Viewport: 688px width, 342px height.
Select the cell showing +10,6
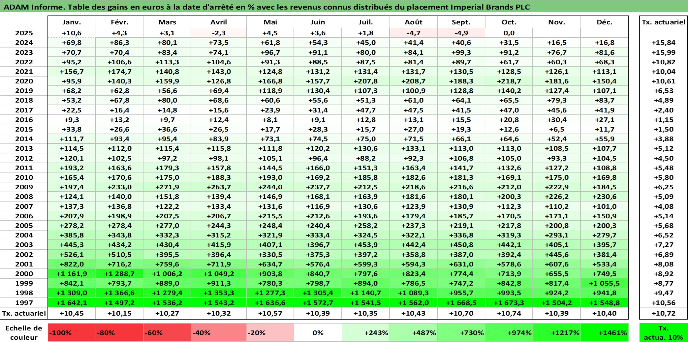click(x=72, y=33)
